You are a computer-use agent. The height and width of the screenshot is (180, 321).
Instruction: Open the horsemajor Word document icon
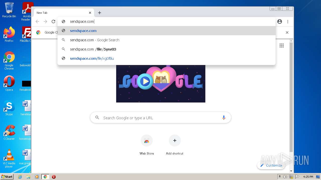pyautogui.click(x=25, y=132)
